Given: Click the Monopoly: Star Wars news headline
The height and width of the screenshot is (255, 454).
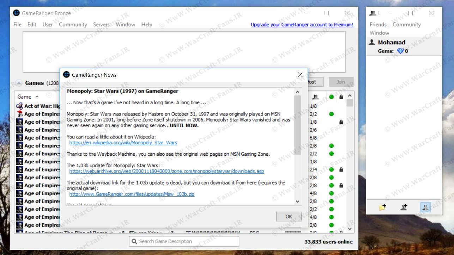Looking at the screenshot, I should point(122,91).
